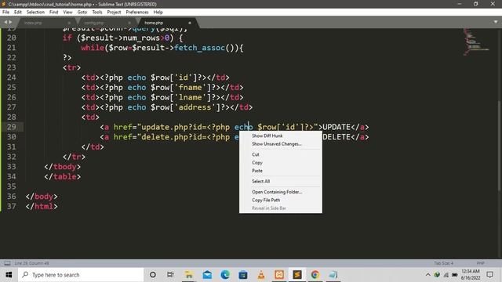Close the index.php tab
Viewport: 502px width, 282px height.
tap(69, 23)
